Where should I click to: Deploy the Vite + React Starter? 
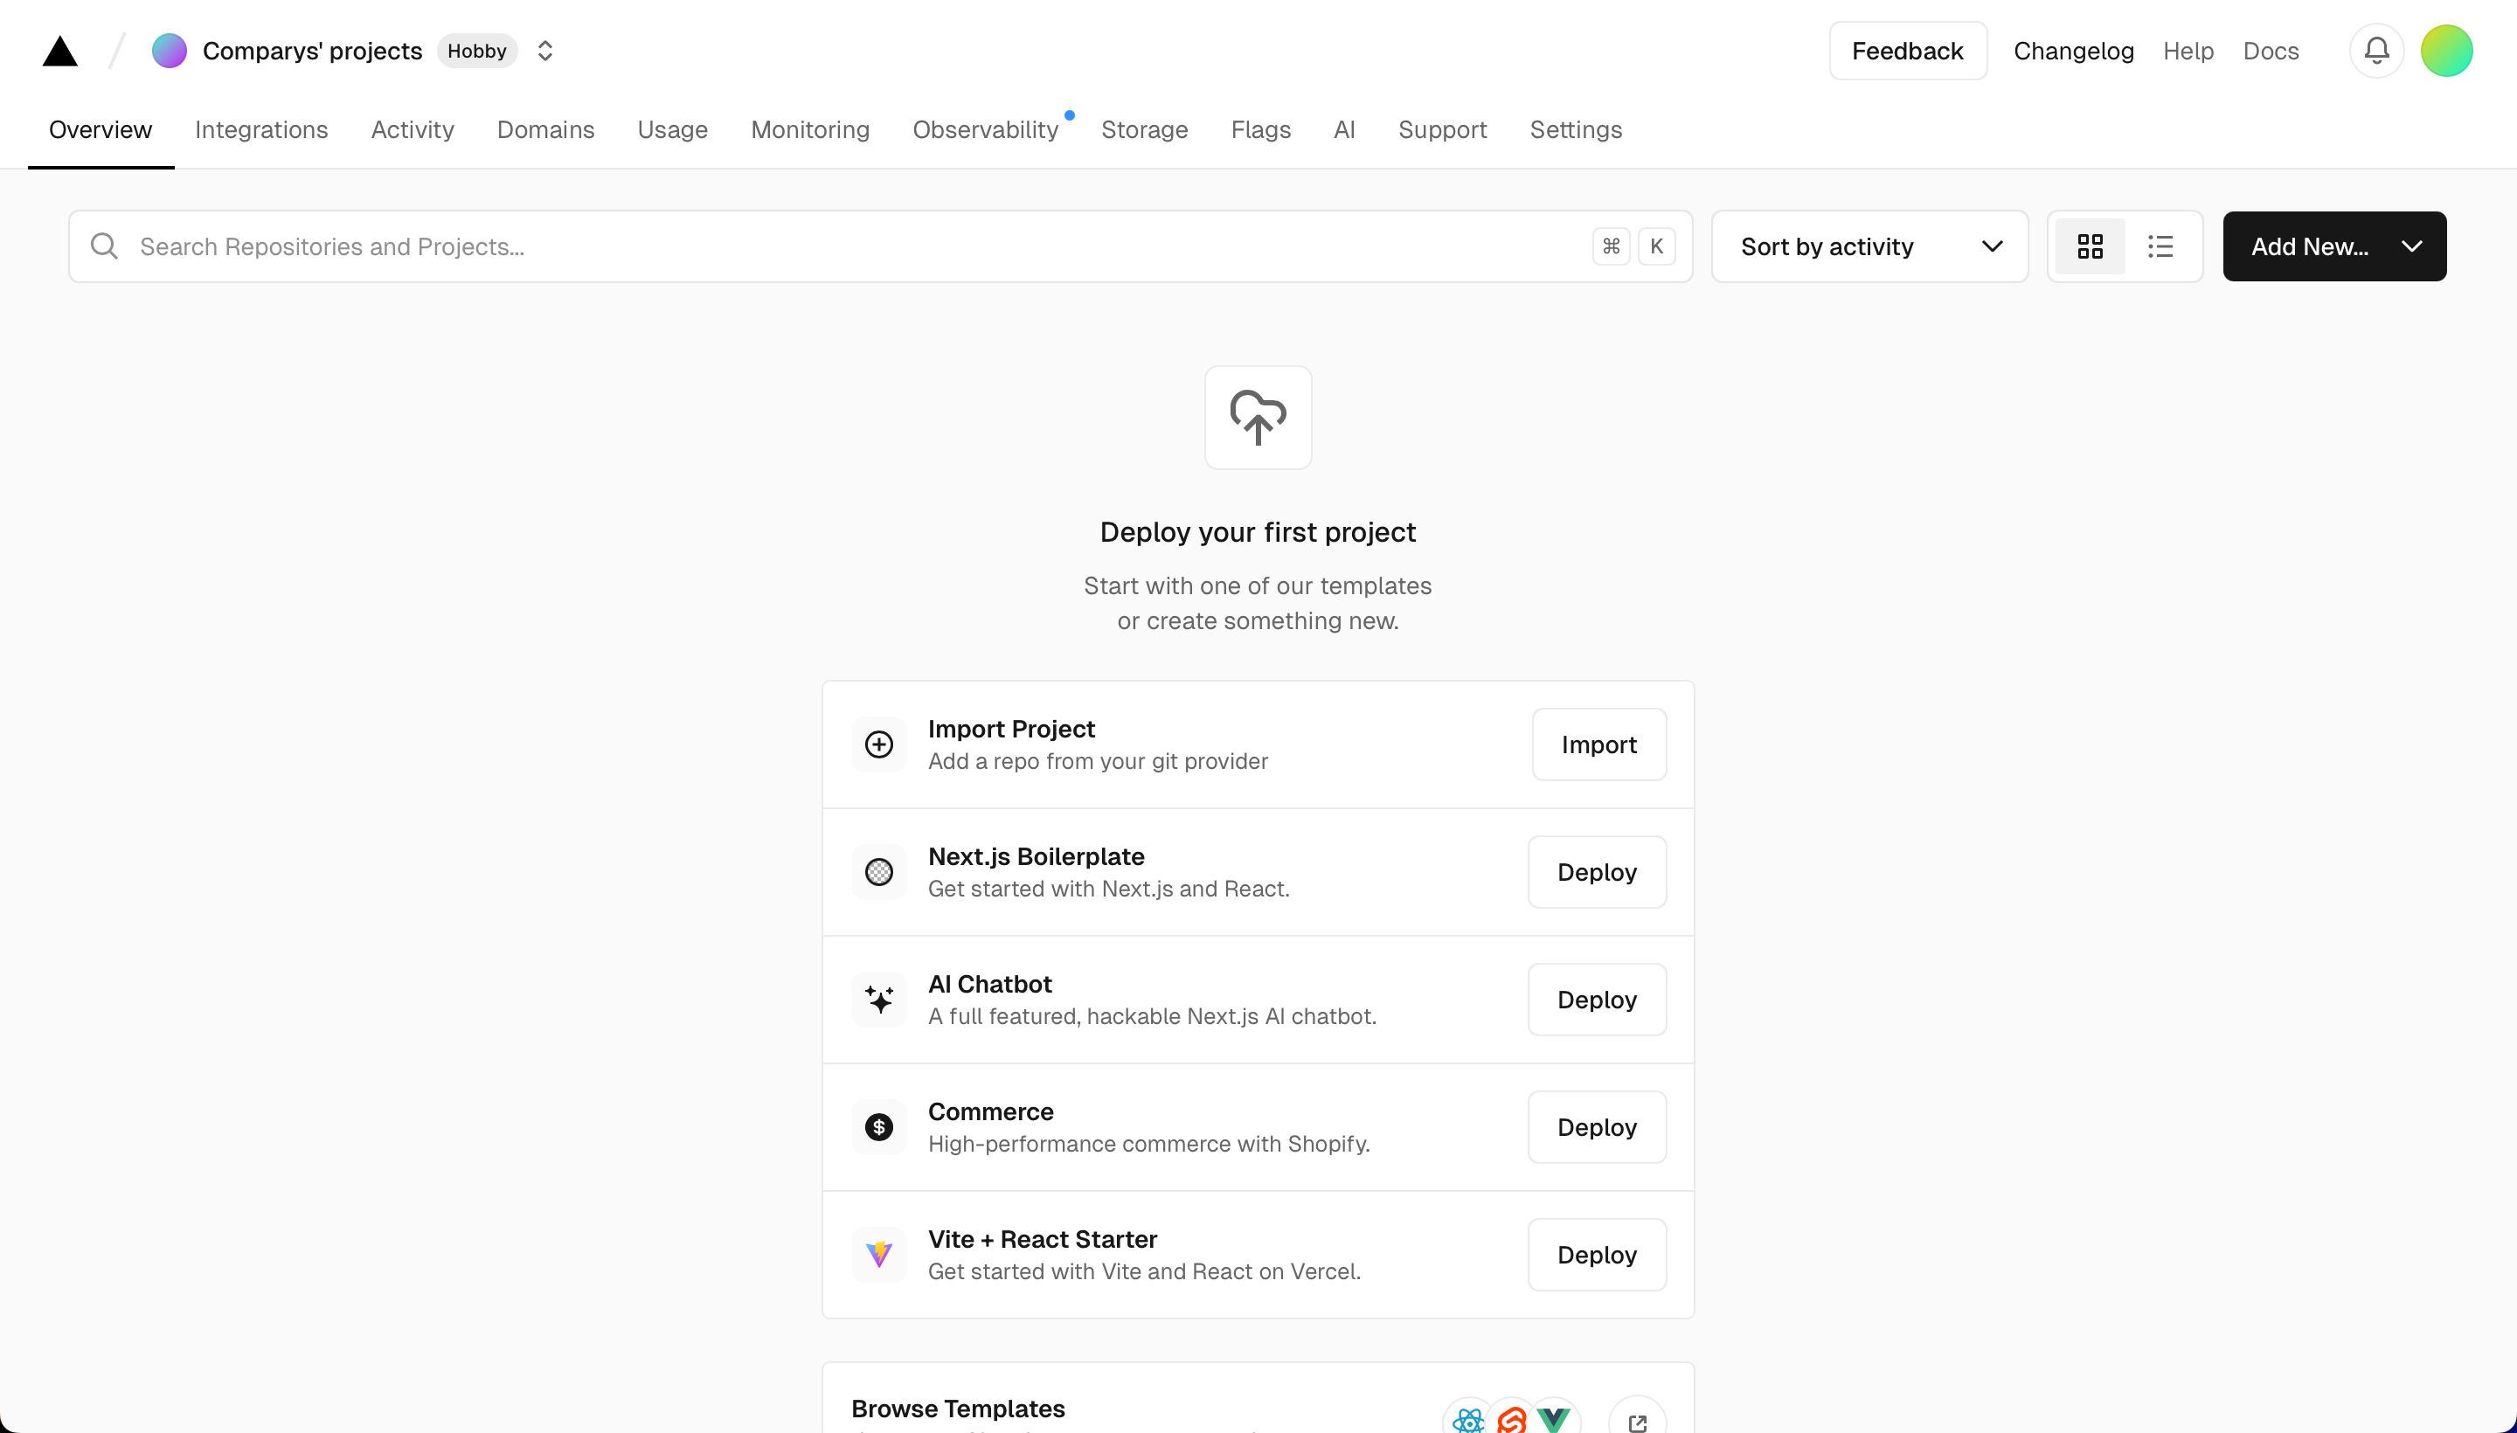tap(1597, 1254)
